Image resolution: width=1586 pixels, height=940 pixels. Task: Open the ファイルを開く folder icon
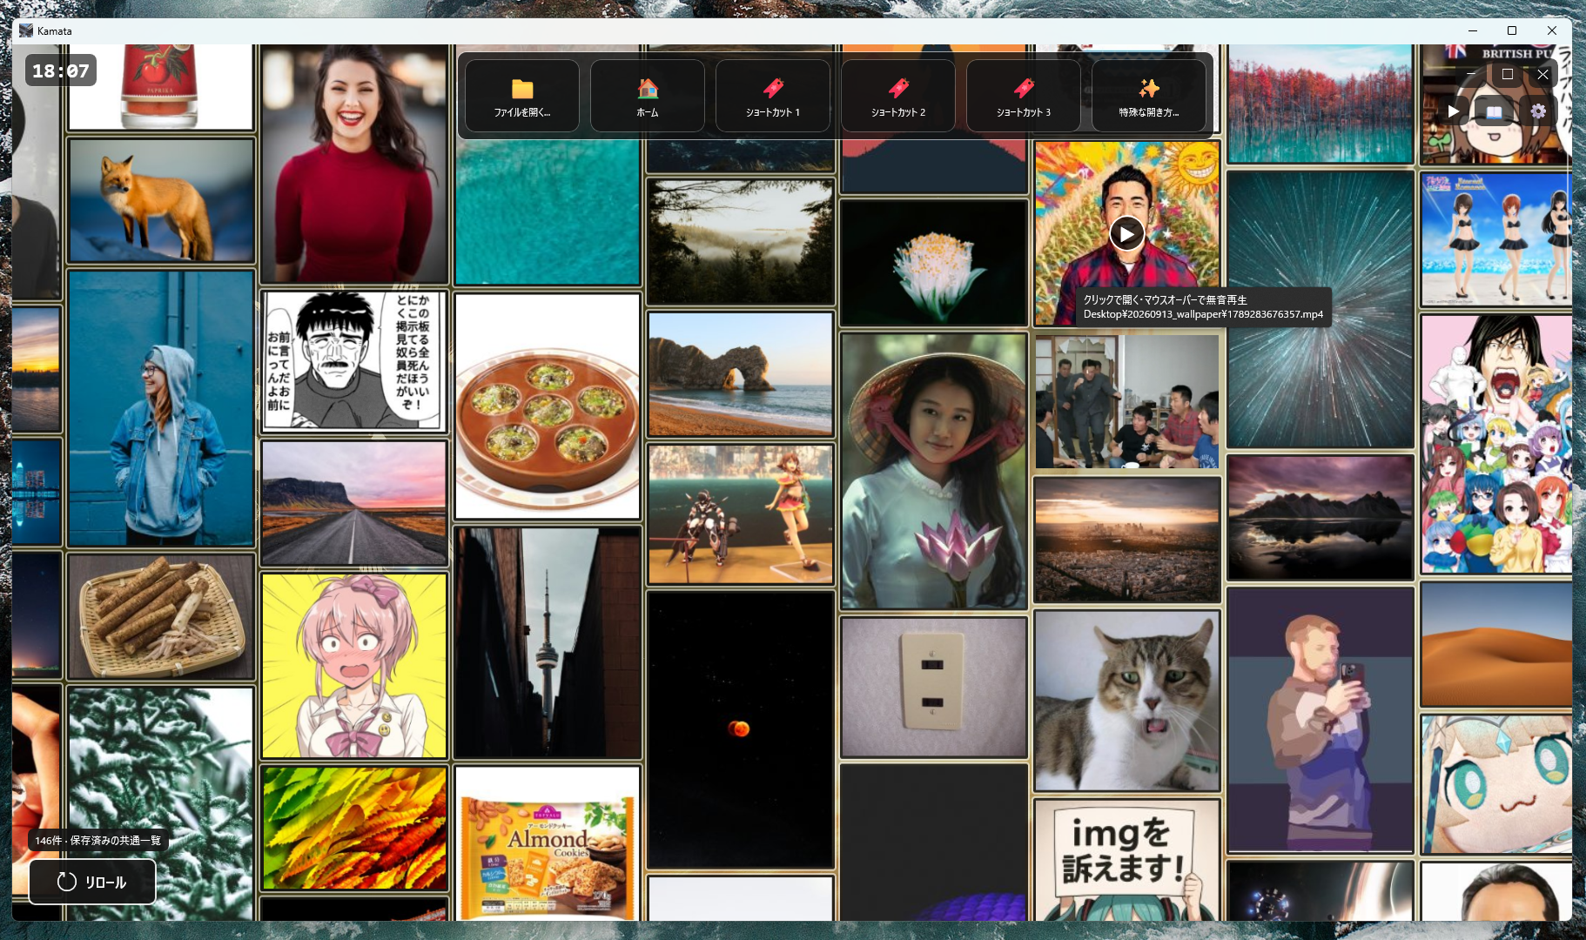[522, 97]
